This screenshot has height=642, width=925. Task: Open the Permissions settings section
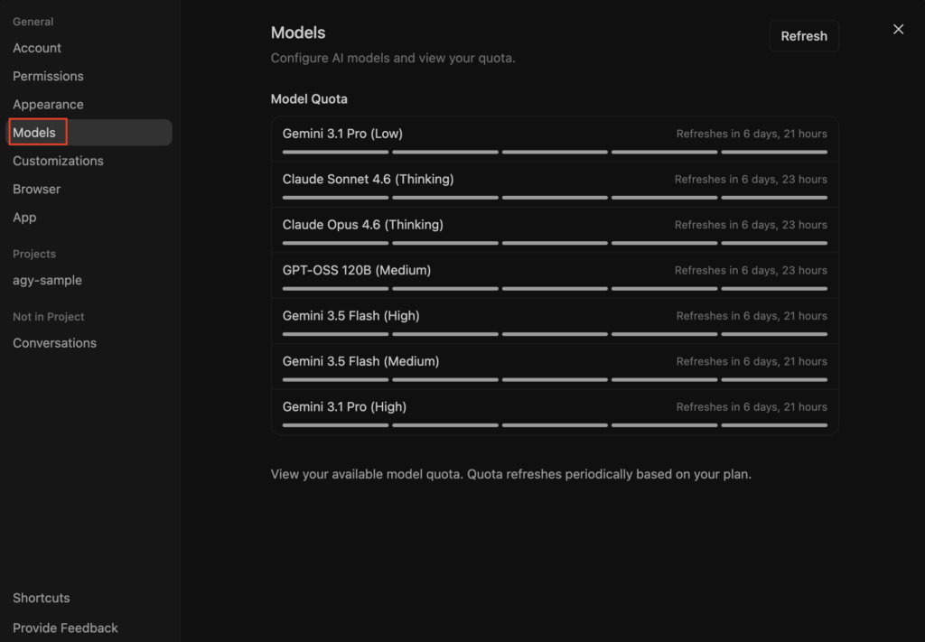click(48, 76)
